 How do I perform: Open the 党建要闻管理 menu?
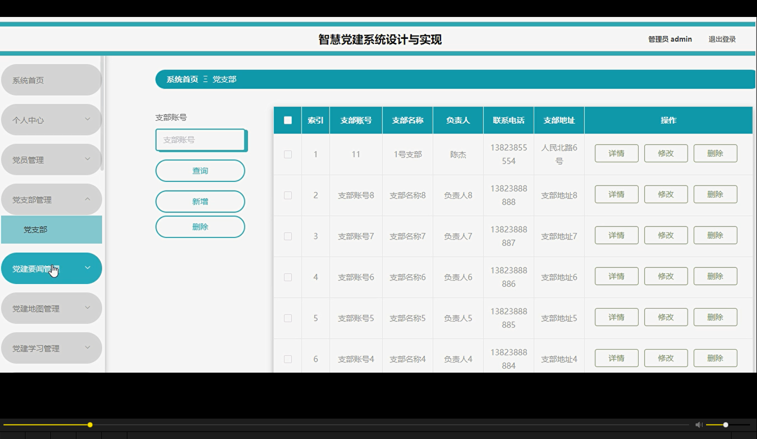pyautogui.click(x=51, y=268)
